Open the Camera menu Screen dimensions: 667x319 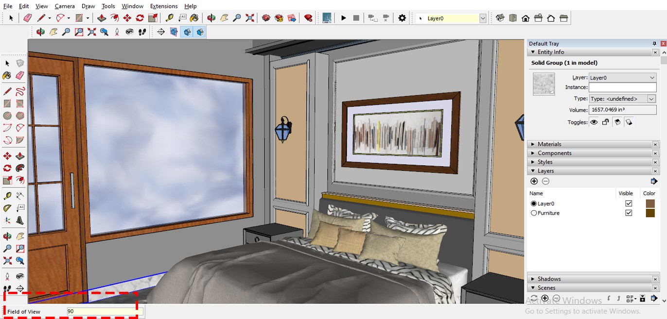click(x=65, y=6)
